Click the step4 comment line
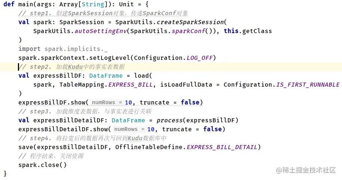Viewport: 342px width, 180px height. click(93, 138)
